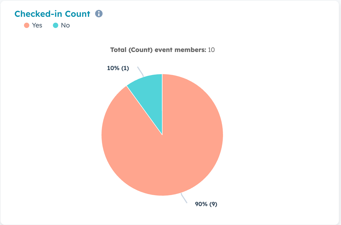Click the leader line for the 90% label
This screenshot has height=225, width=341.
click(x=184, y=199)
